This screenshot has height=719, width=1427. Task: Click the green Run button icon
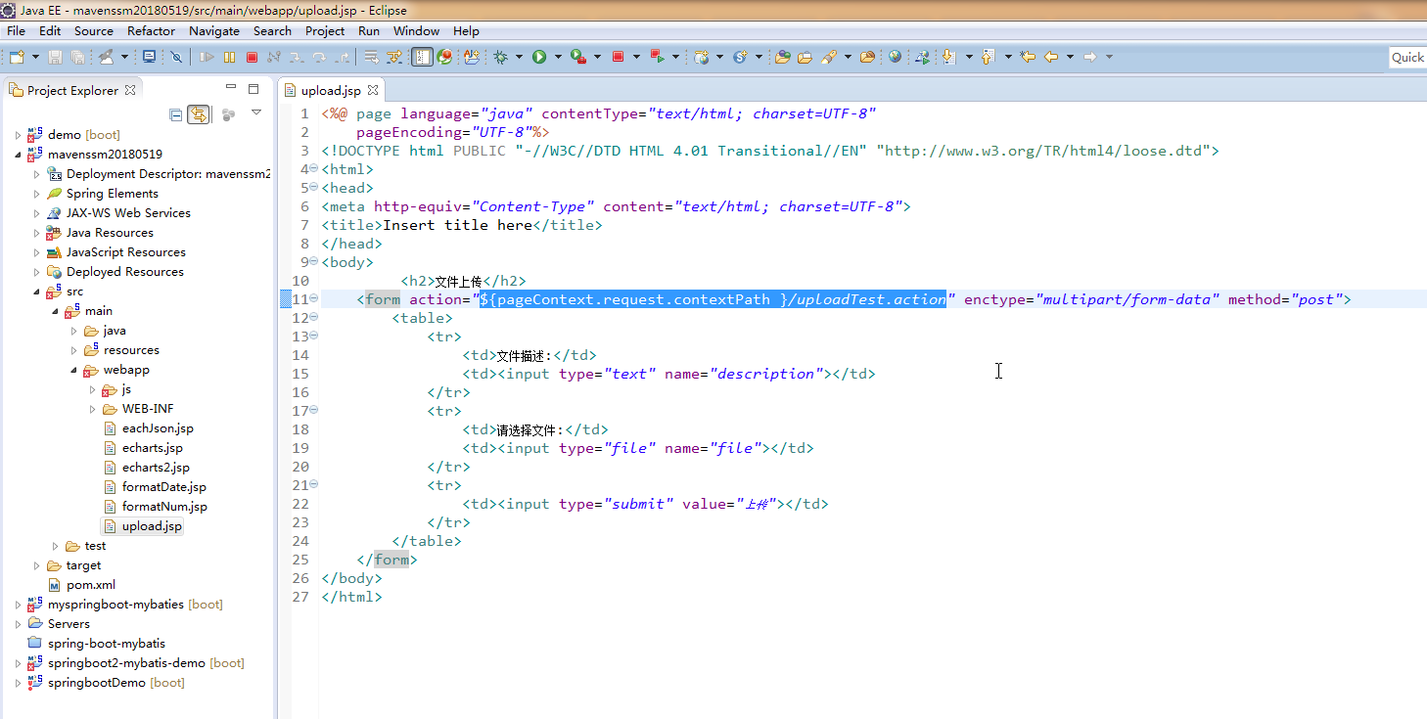pos(539,57)
